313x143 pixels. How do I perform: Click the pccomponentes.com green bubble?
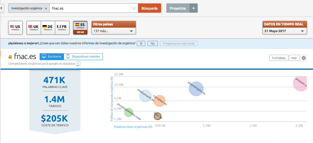[129, 112]
